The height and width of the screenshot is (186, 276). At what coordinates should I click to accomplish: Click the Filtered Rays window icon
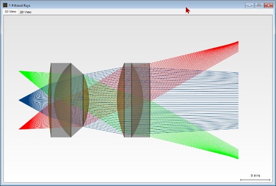5,5
